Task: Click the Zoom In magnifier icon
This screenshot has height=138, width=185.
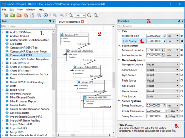Action: pos(89,15)
